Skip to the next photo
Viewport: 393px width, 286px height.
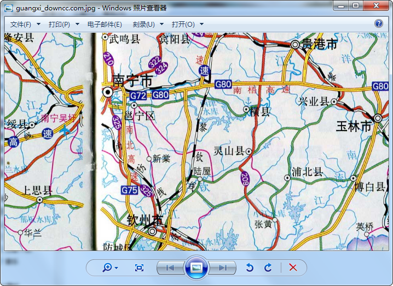click(222, 267)
